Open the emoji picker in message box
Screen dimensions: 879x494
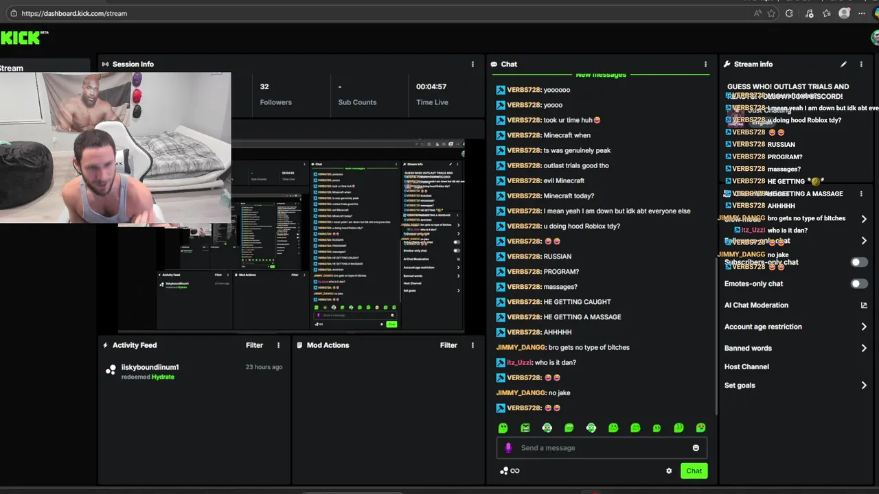point(696,447)
